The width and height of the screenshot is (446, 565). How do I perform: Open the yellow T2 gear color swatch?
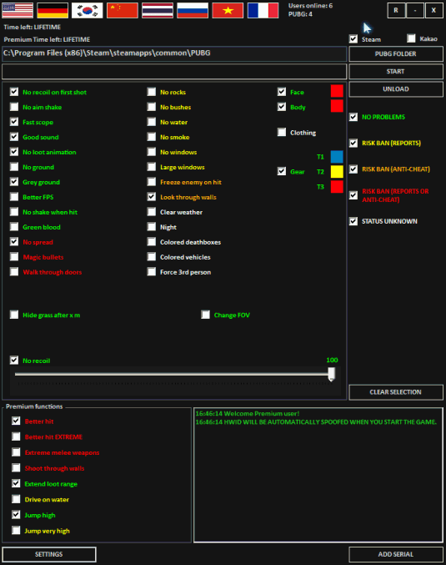tap(337, 172)
